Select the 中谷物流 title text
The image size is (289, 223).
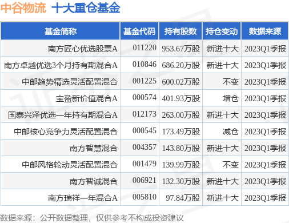23,8
